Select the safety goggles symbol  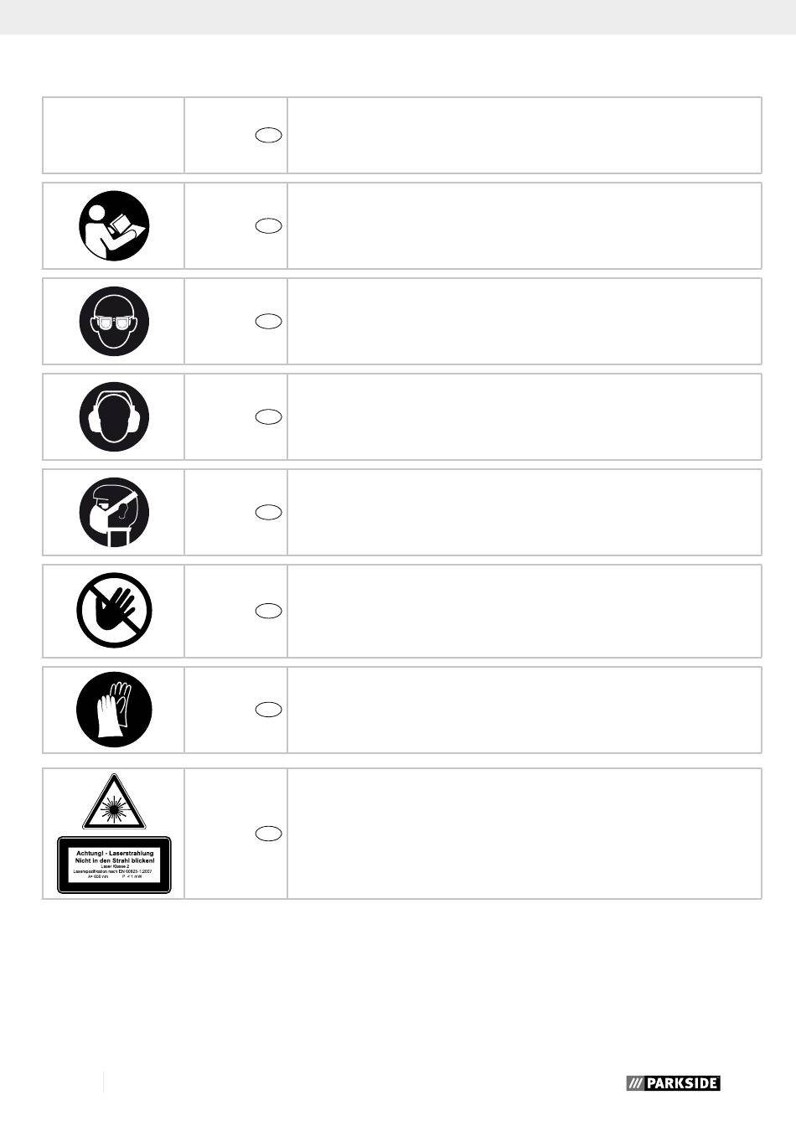pyautogui.click(x=114, y=322)
